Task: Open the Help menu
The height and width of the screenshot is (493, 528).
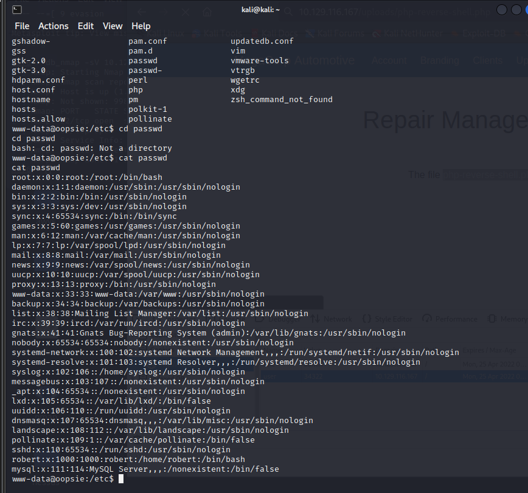Action: (141, 26)
